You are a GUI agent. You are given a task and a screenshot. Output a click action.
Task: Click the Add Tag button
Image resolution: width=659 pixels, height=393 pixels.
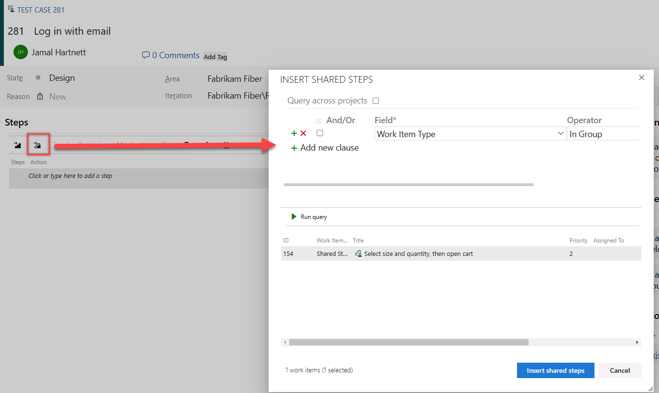coord(215,57)
